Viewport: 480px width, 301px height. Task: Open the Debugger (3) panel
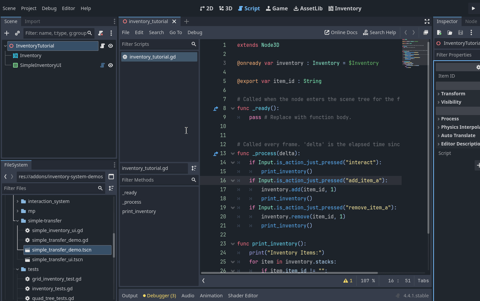pyautogui.click(x=159, y=296)
